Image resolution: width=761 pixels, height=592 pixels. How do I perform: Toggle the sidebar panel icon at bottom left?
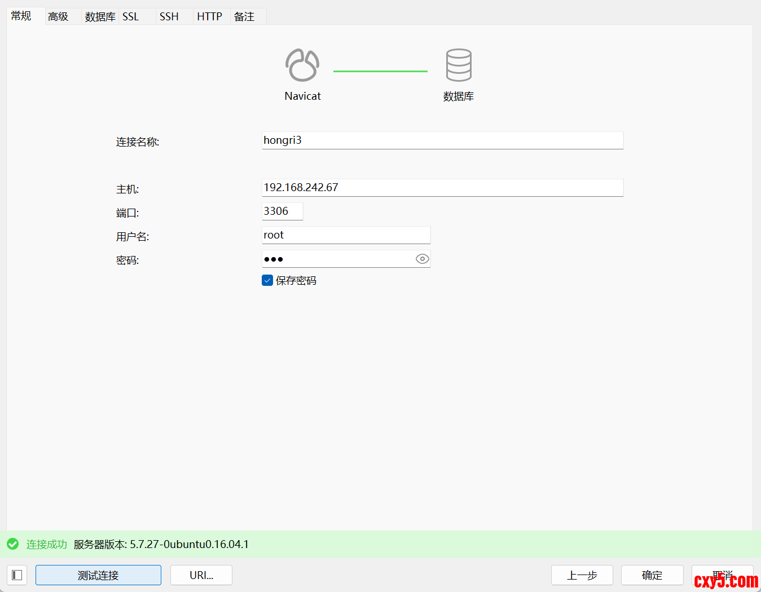[17, 575]
